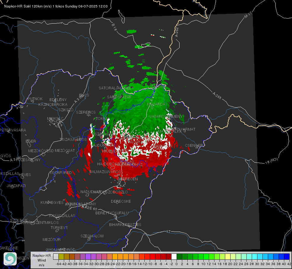Viewport: 292px width, 269px height.
Task: Click the KAZINCBARCIKA label
Action: point(53,105)
